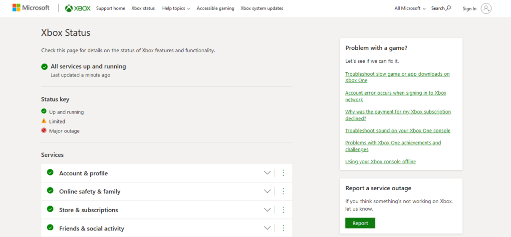Click green check icon beside Account & profile

coord(50,172)
